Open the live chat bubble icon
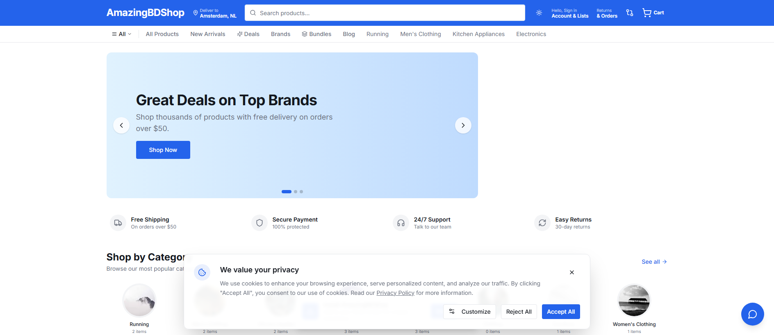The width and height of the screenshot is (774, 335). pyautogui.click(x=752, y=314)
